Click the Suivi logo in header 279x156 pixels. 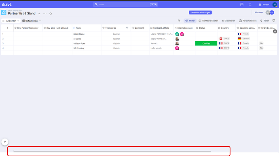coord(7,4)
